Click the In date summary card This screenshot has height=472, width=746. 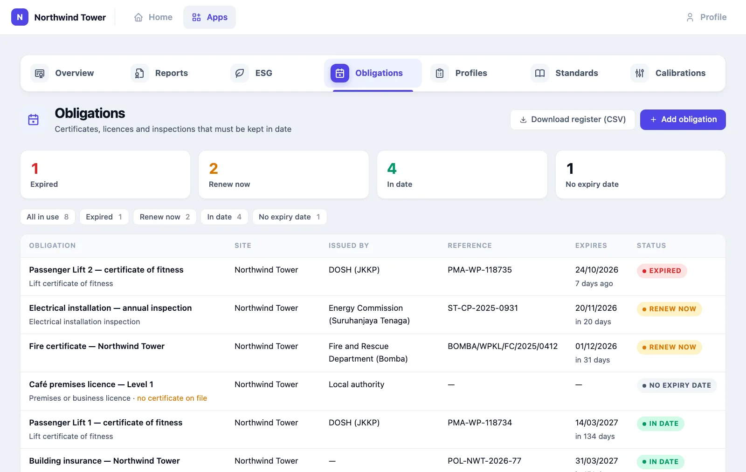pyautogui.click(x=462, y=175)
